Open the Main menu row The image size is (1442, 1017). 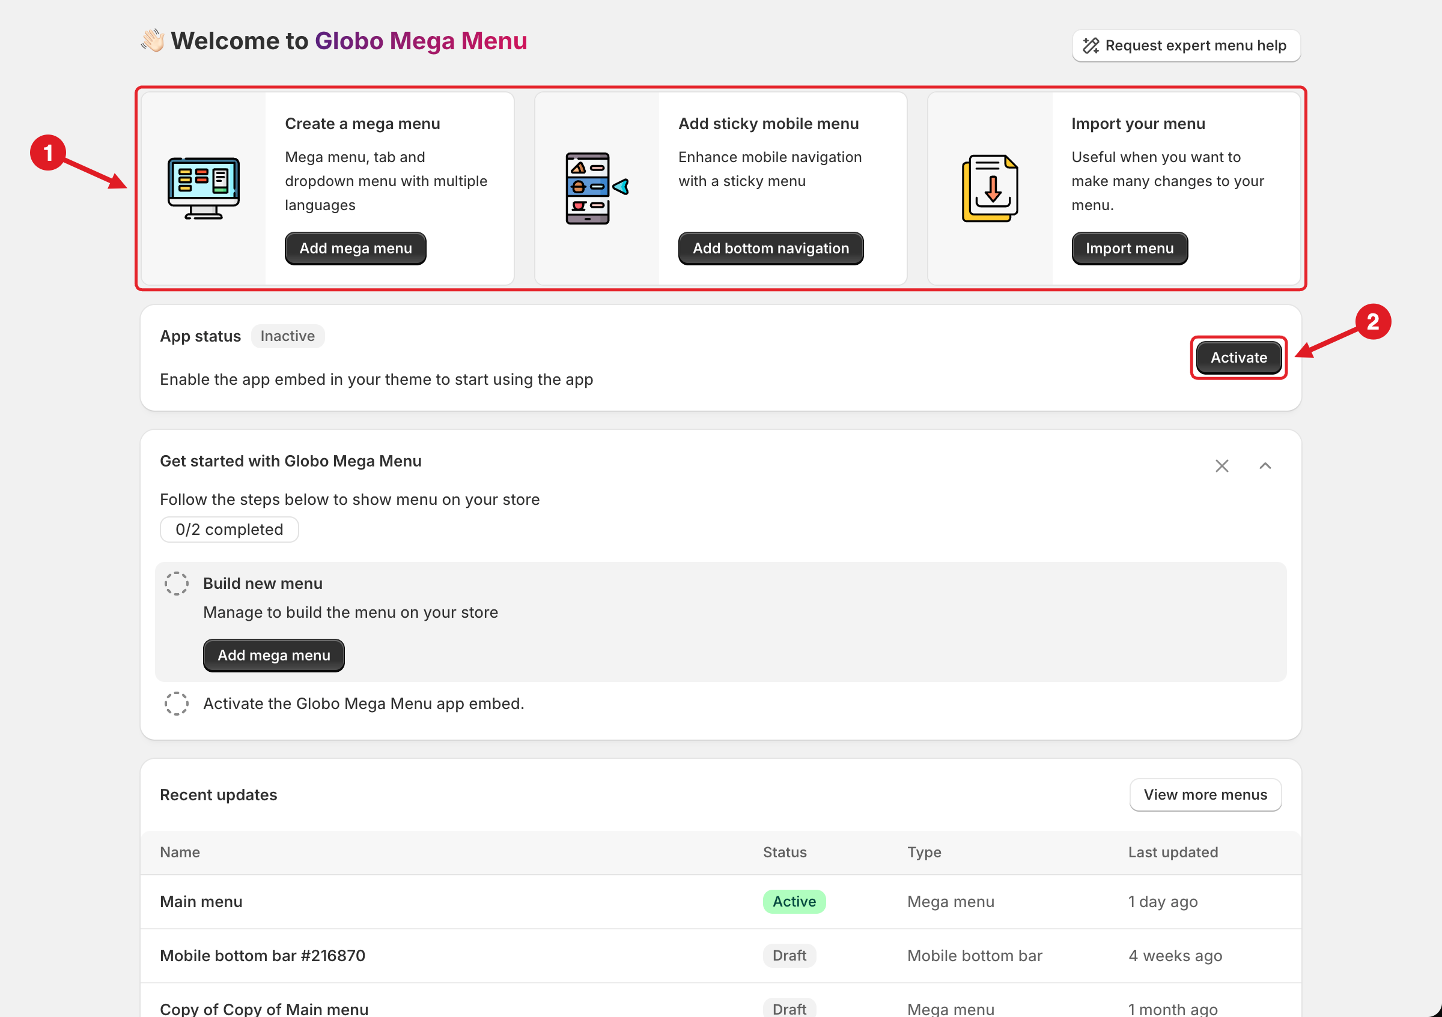(x=720, y=902)
